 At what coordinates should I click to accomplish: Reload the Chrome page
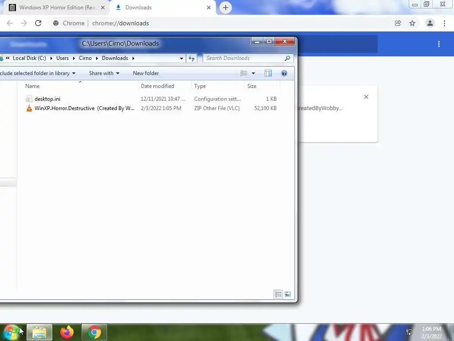point(38,23)
